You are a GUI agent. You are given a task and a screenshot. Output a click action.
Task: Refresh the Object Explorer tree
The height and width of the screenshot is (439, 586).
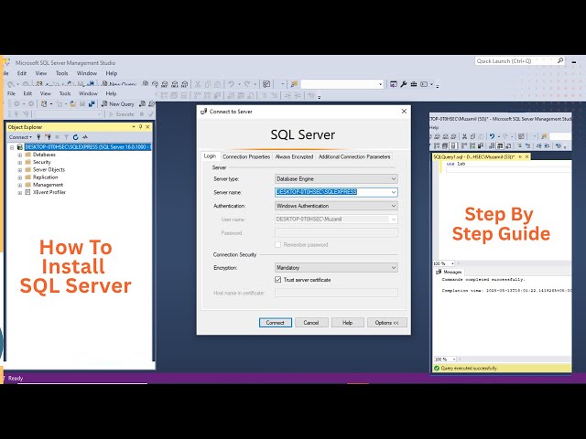(x=75, y=137)
